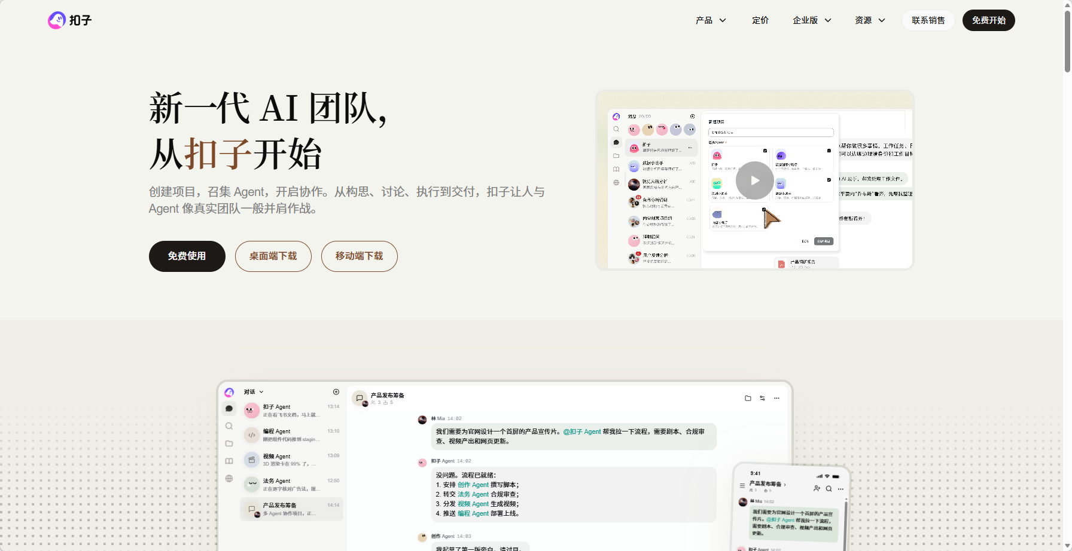Tap the hamburger menu icon in the phone mockup
This screenshot has width=1072, height=551.
(x=742, y=485)
